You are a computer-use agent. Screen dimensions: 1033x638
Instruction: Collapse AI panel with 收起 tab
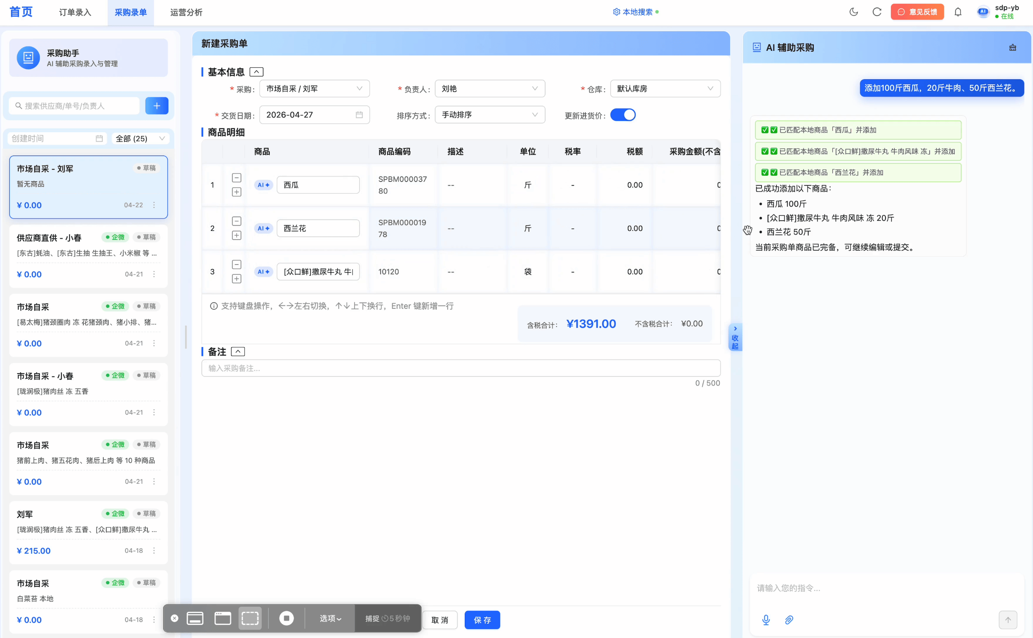click(x=735, y=338)
